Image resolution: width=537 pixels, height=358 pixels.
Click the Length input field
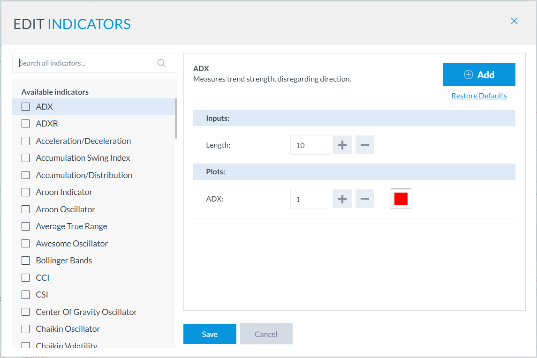click(309, 145)
